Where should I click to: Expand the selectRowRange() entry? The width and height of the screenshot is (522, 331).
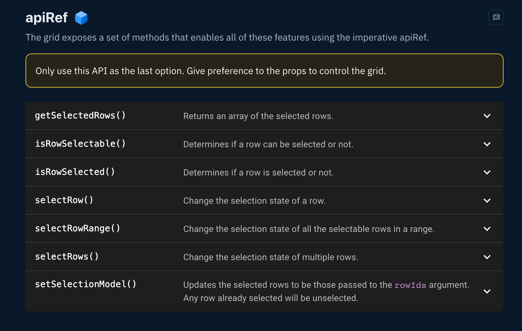coord(487,229)
